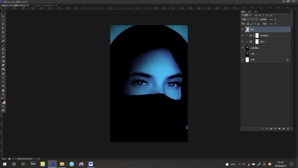
Task: Open the layer filter type dropdown
Action: point(246,15)
